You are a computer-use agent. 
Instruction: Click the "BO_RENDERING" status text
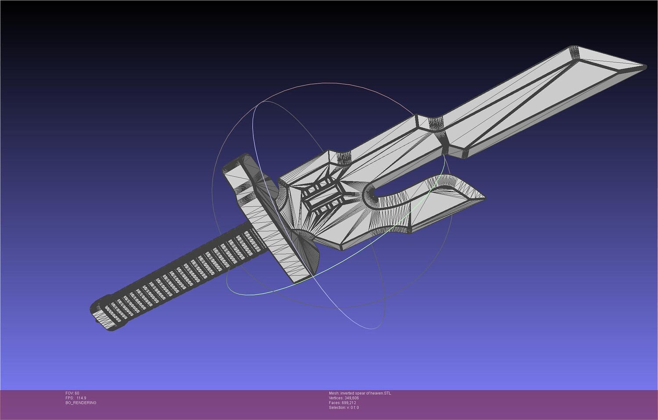click(81, 403)
